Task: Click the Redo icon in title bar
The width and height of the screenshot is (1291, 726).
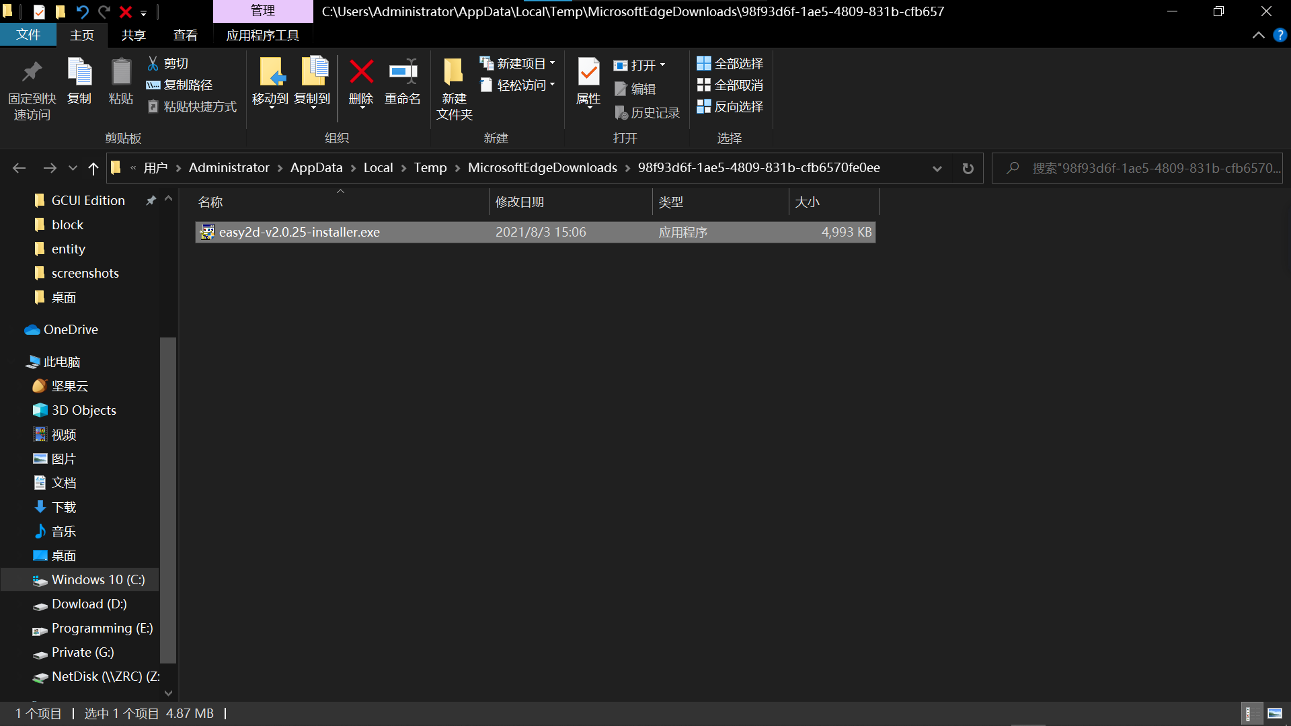Action: (x=104, y=11)
